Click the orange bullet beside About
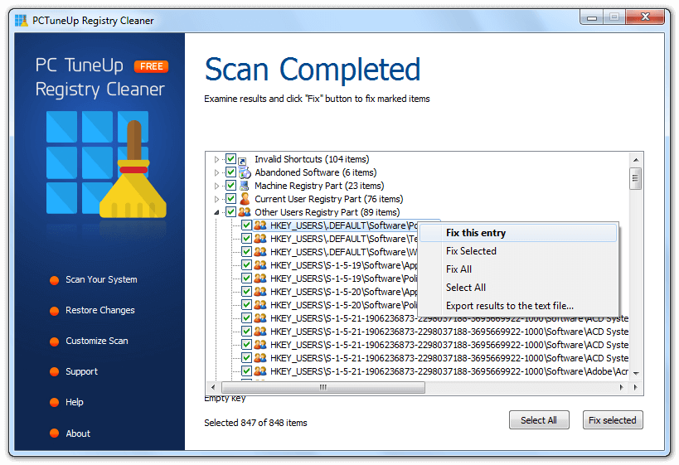The width and height of the screenshot is (679, 465). pos(54,434)
